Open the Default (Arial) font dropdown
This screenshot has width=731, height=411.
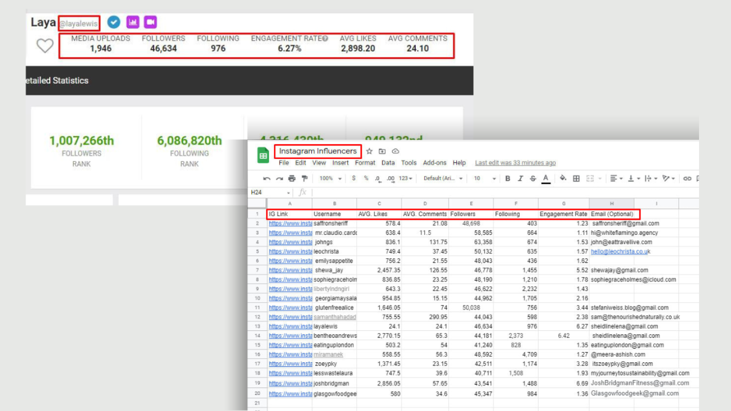pos(444,179)
